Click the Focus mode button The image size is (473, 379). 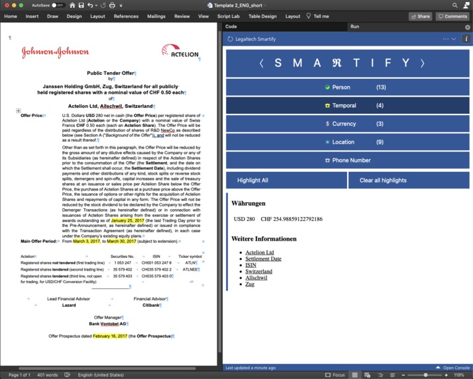335,375
